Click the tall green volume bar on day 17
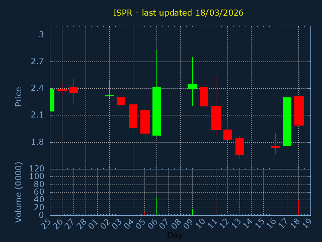322x242 pixels. tap(287, 193)
